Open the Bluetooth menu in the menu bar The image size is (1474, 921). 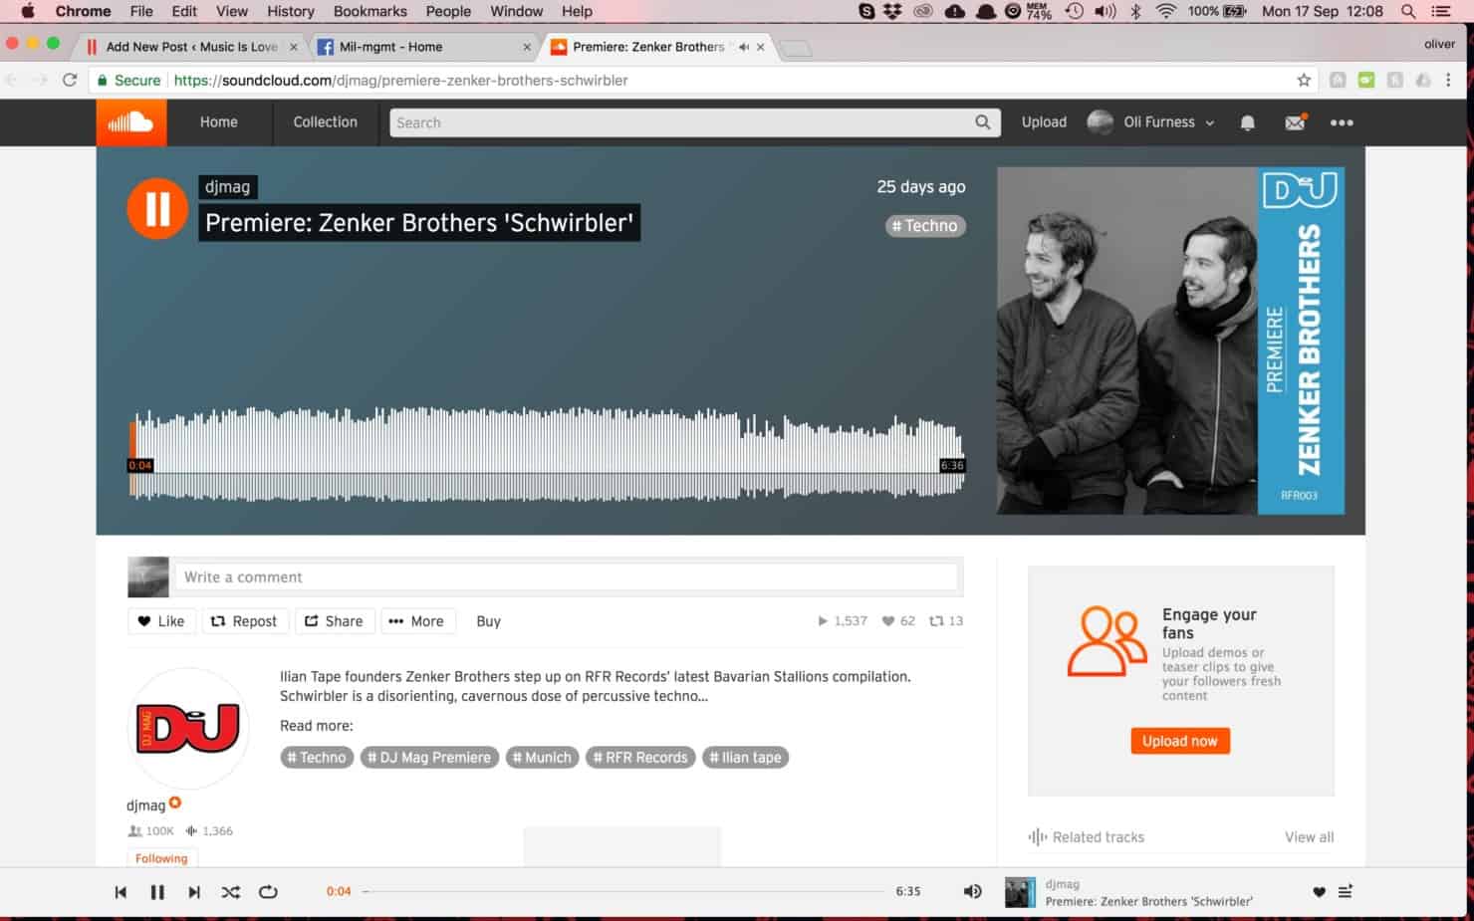click(x=1135, y=11)
